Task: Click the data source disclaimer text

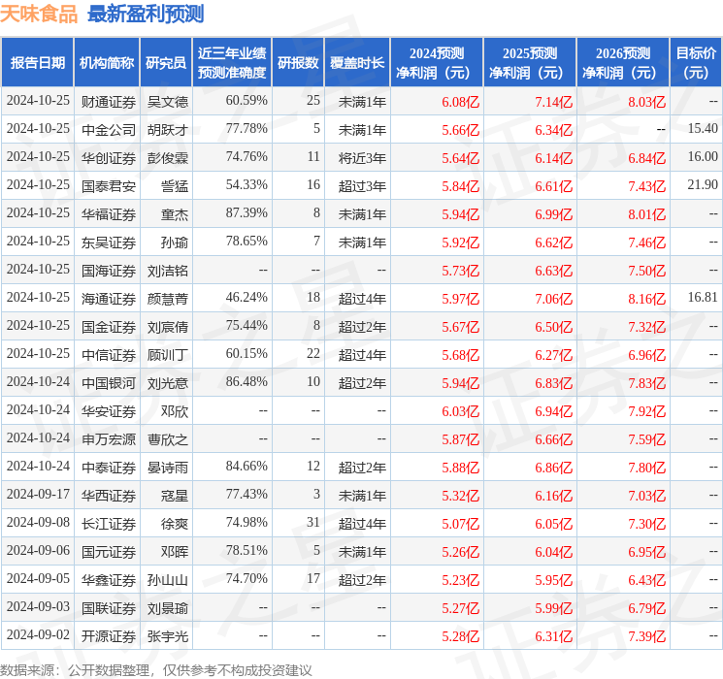Action: (156, 670)
